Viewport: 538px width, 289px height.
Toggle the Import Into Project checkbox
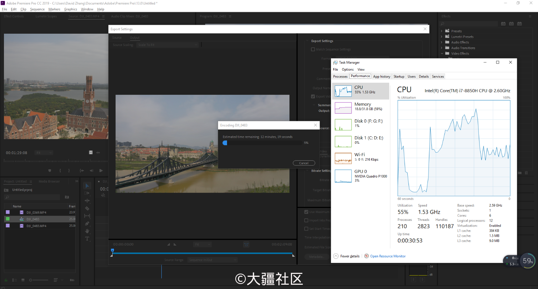click(306, 221)
